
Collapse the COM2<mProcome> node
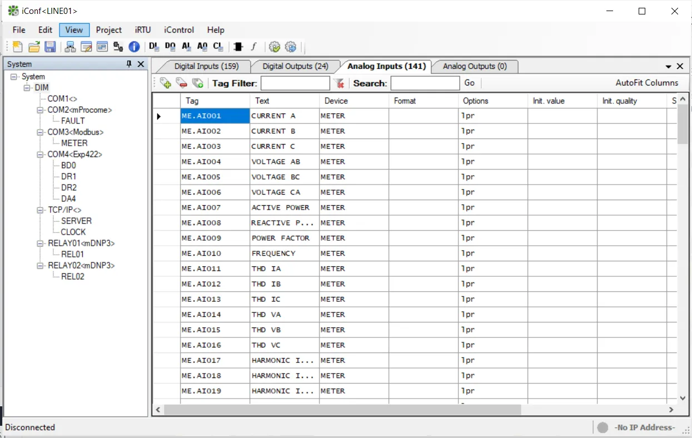(40, 110)
